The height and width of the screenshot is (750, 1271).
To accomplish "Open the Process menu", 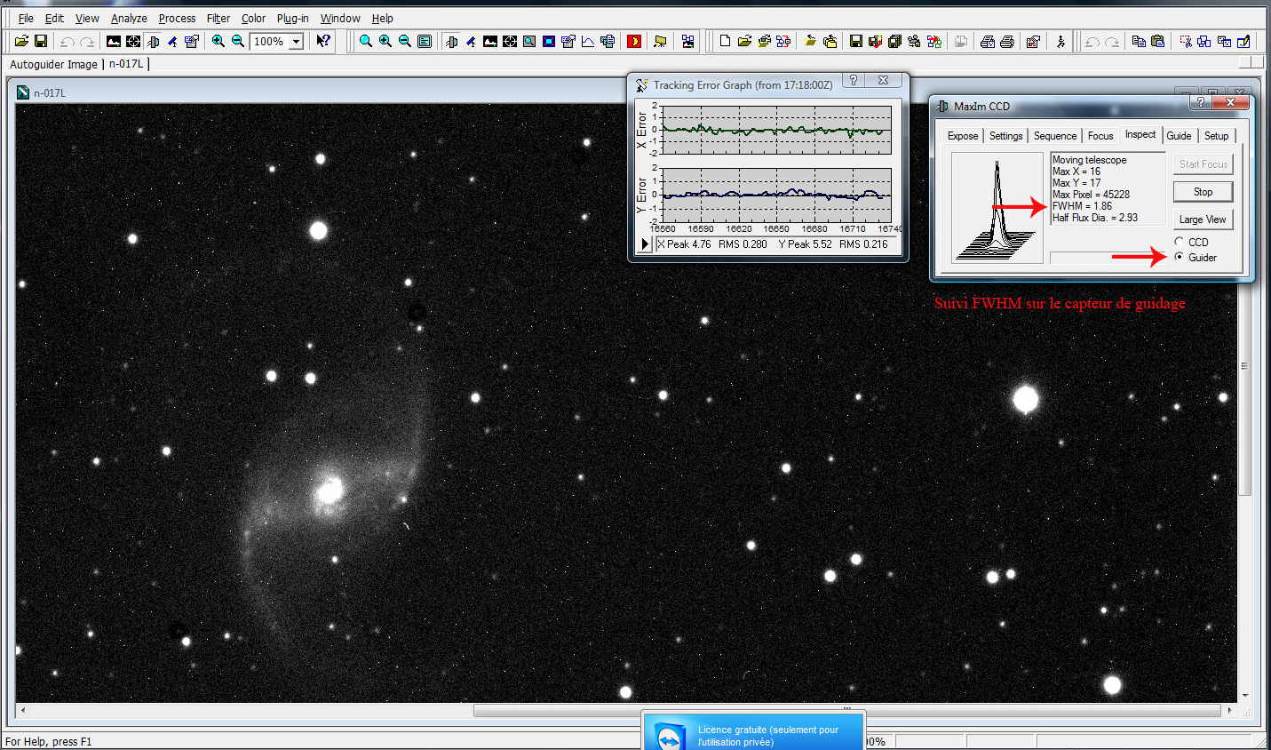I will [177, 18].
